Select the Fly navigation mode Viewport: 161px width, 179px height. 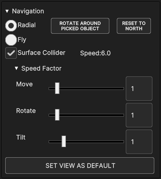pyautogui.click(x=11, y=40)
